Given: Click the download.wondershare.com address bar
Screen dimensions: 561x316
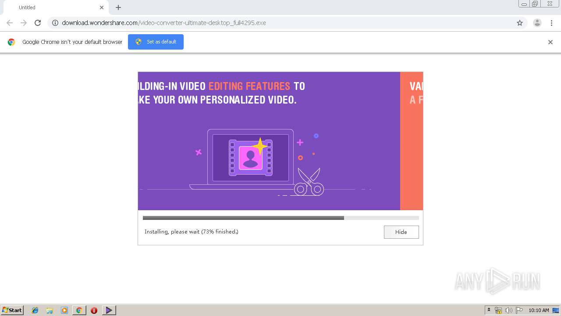Looking at the screenshot, I should click(x=280, y=23).
